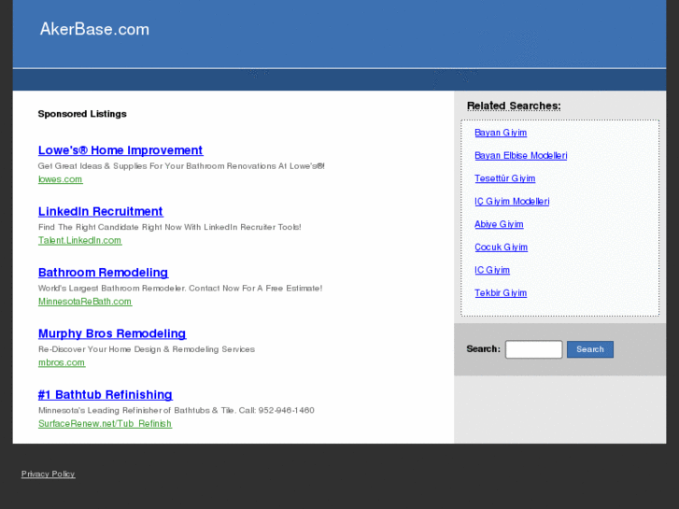Open the Lowe's® Home Improvement listing
This screenshot has width=679, height=509.
tap(120, 150)
